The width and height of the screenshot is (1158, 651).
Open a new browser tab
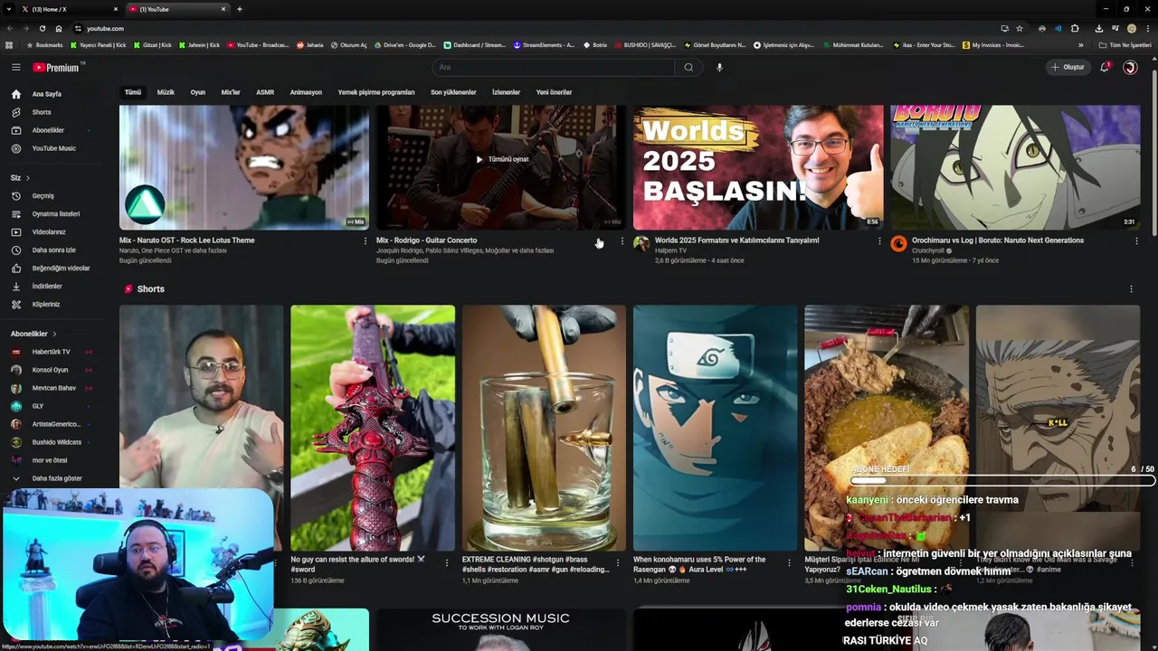(240, 9)
